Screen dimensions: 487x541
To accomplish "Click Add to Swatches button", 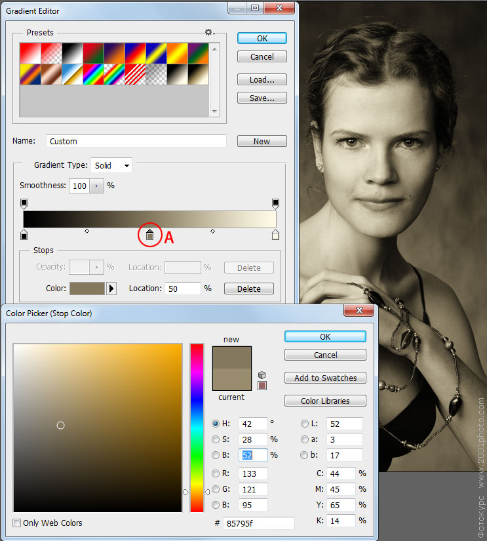I will pos(325,378).
